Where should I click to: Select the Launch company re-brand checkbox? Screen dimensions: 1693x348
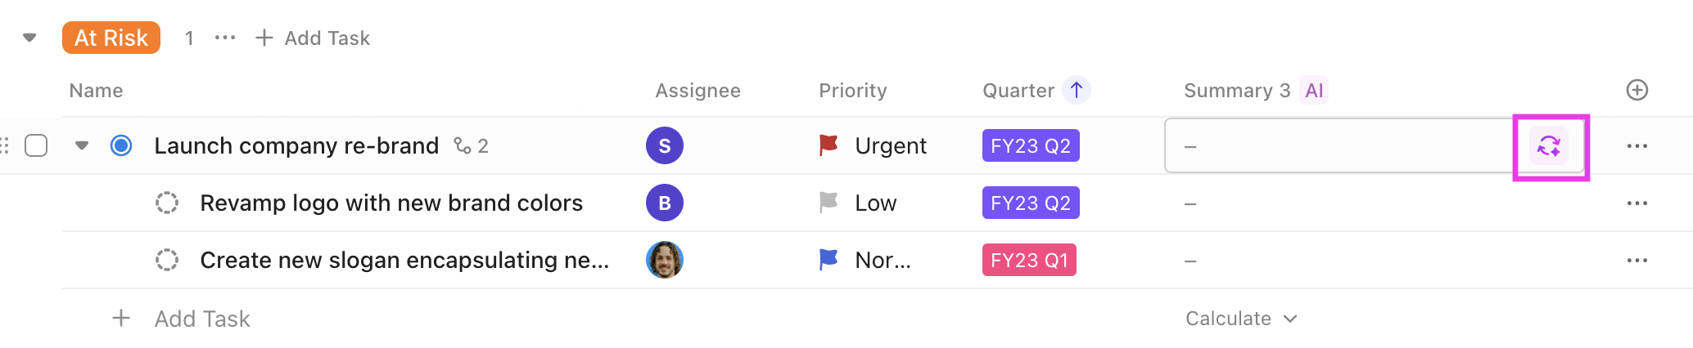tap(36, 145)
